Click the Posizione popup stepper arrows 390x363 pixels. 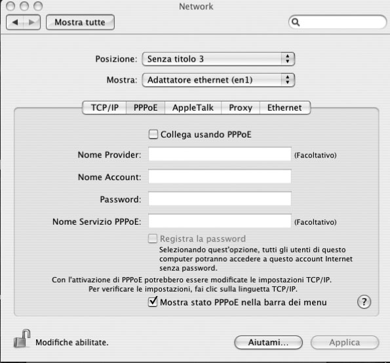(x=288, y=59)
